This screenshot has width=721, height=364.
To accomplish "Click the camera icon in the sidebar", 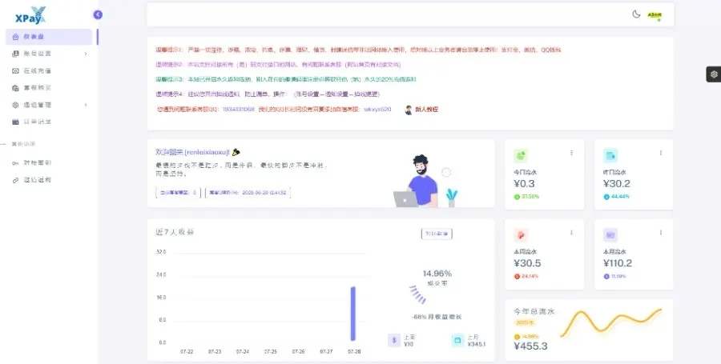I will pyautogui.click(x=16, y=70).
